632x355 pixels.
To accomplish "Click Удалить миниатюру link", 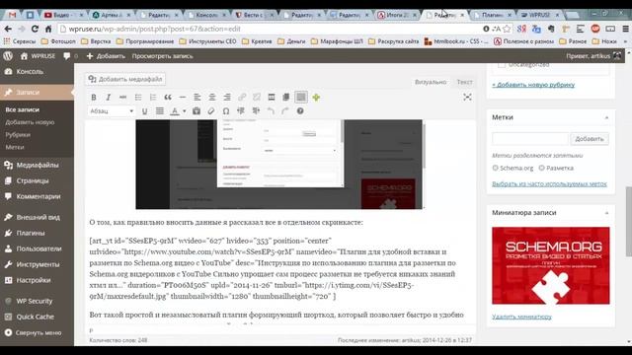I will (x=521, y=317).
